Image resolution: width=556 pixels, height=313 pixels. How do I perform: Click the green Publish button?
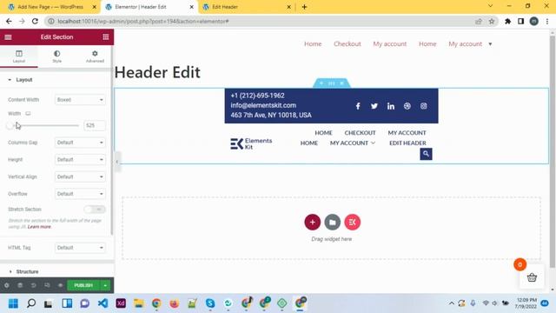[83, 285]
